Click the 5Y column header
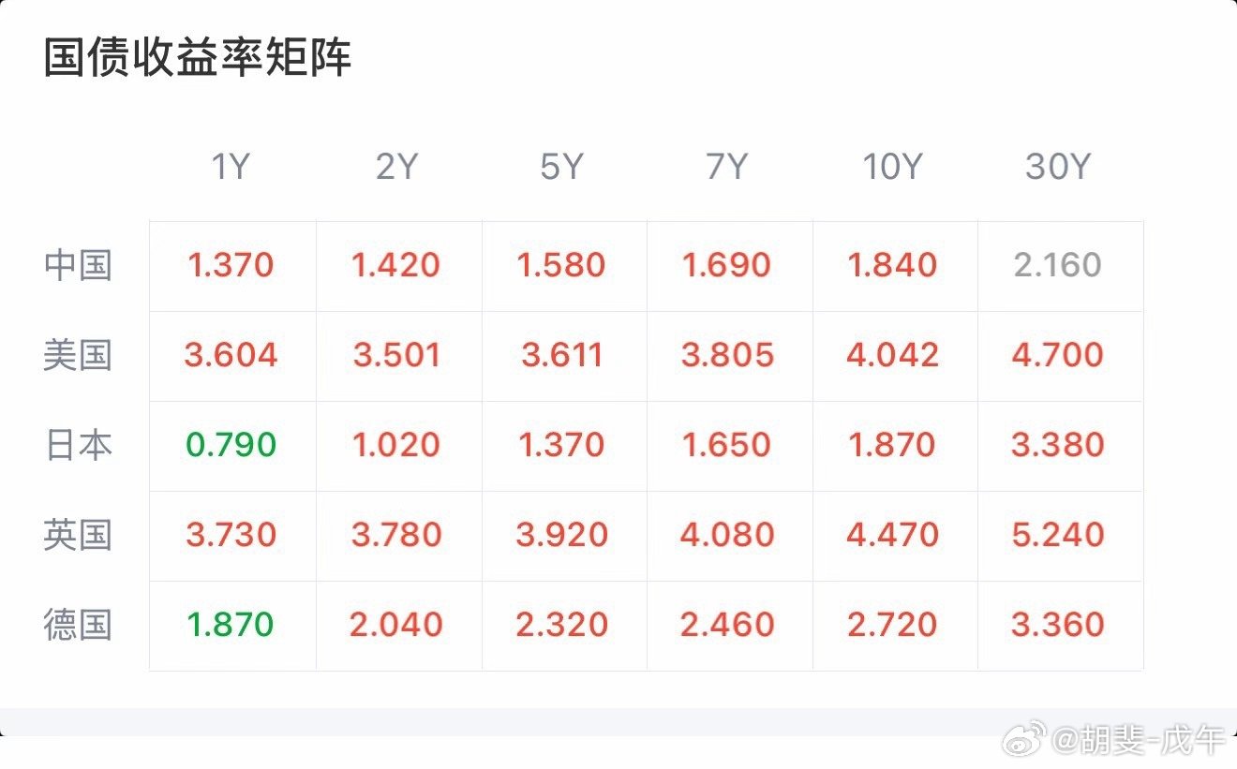This screenshot has width=1237, height=769. pos(561,168)
